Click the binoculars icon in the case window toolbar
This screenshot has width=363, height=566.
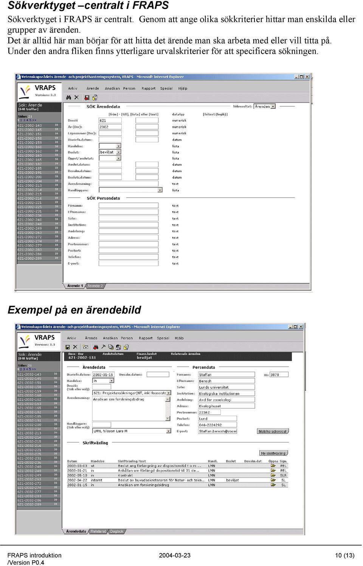coord(96,347)
